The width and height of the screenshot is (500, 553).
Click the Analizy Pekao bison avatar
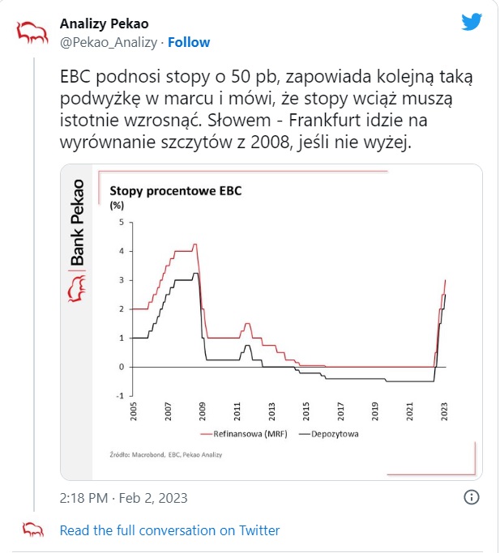[32, 33]
